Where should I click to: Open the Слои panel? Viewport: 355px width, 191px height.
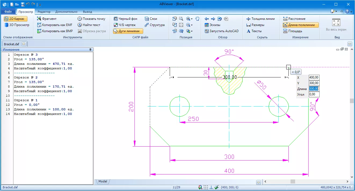151,18
